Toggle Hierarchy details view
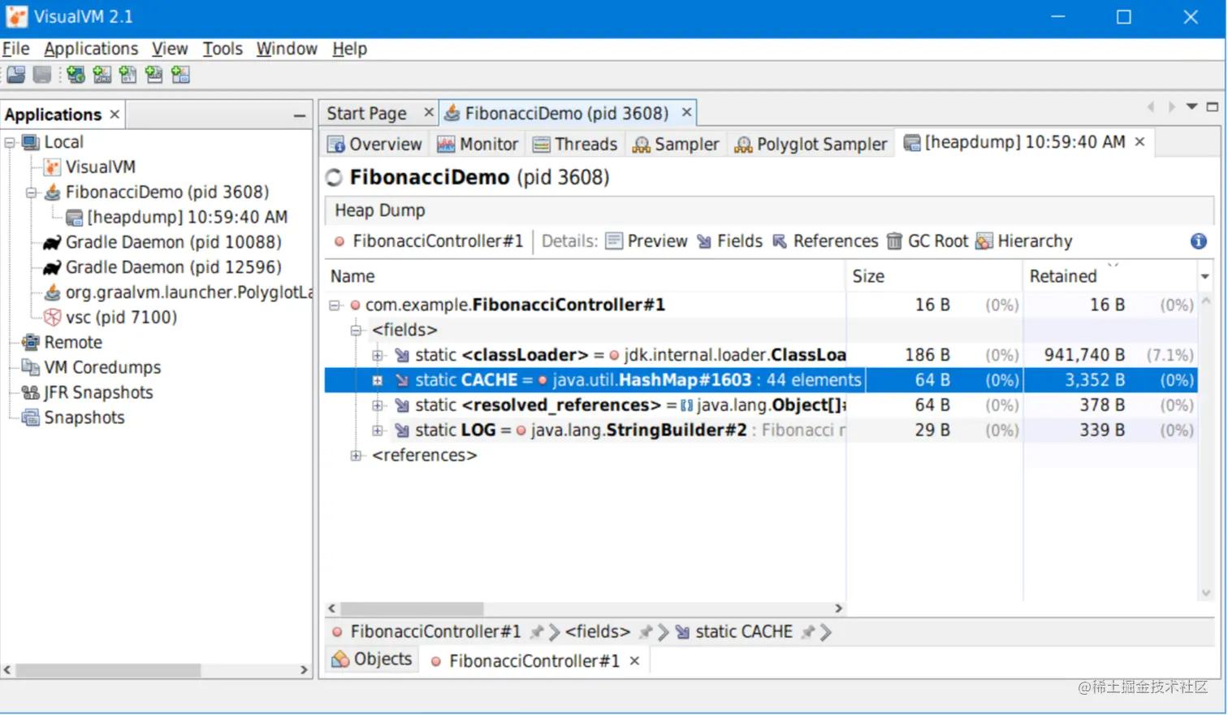 point(1024,241)
